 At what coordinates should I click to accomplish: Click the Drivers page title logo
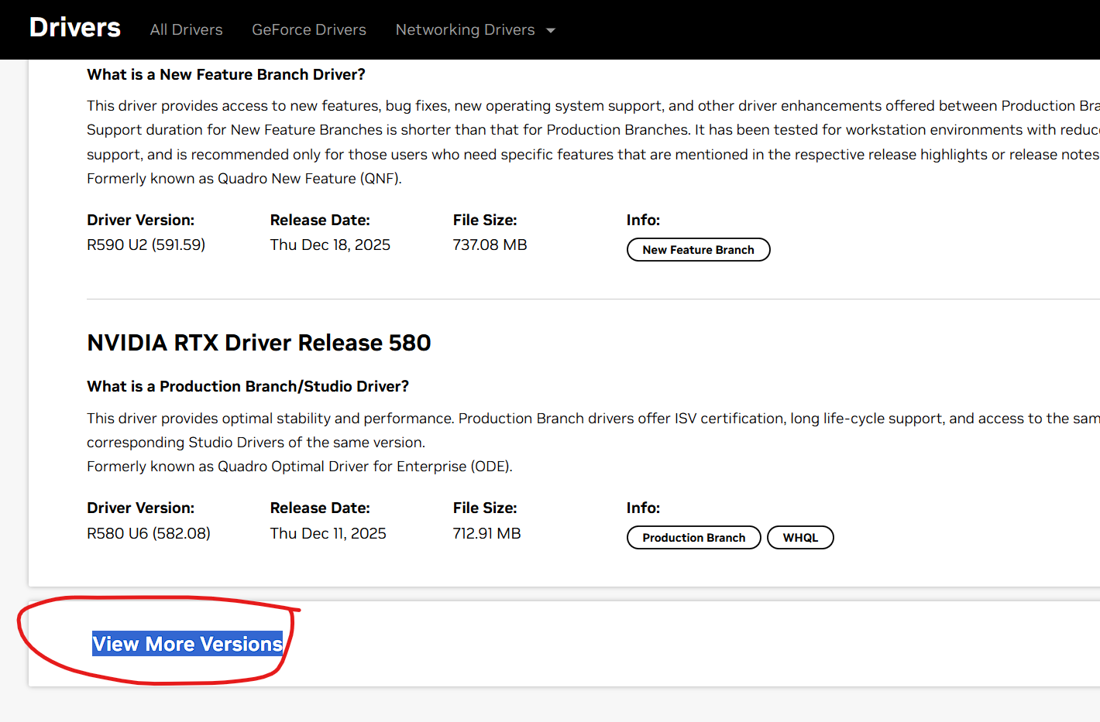click(75, 28)
